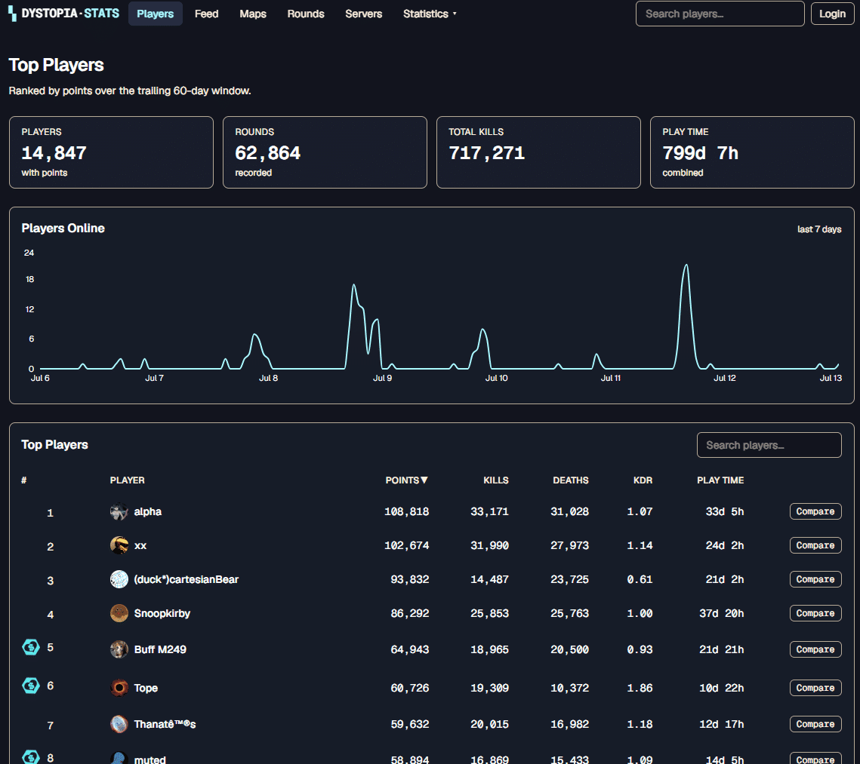The height and width of the screenshot is (764, 860).
Task: Click Buff M249's avatar picture
Action: click(119, 649)
